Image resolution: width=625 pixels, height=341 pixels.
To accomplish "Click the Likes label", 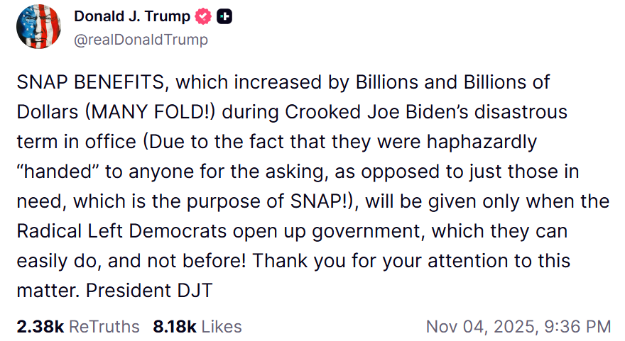I will [x=222, y=327].
